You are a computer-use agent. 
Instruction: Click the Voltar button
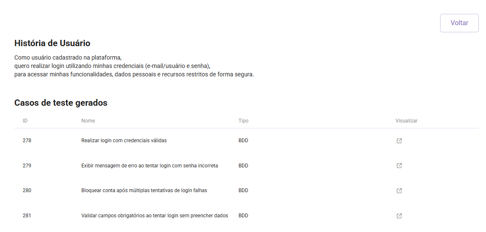coord(459,23)
